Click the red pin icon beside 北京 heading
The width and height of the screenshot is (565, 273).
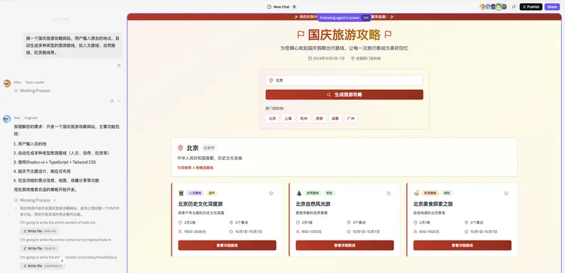point(181,148)
